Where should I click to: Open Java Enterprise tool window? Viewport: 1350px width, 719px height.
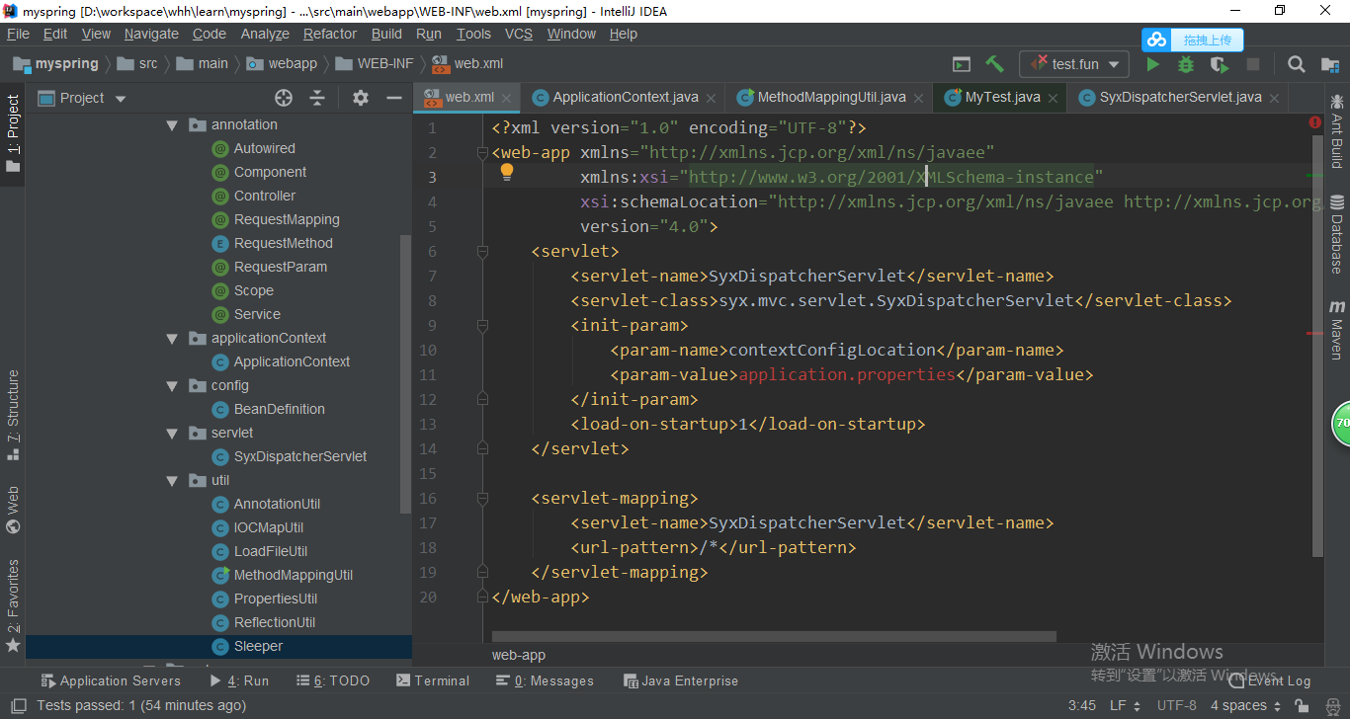point(681,681)
